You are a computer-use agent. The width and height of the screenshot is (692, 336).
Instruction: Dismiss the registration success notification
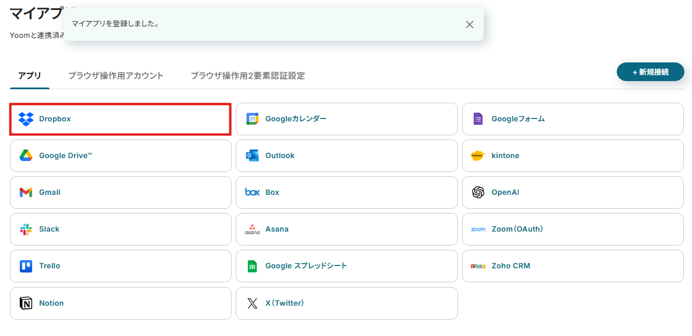click(x=469, y=24)
